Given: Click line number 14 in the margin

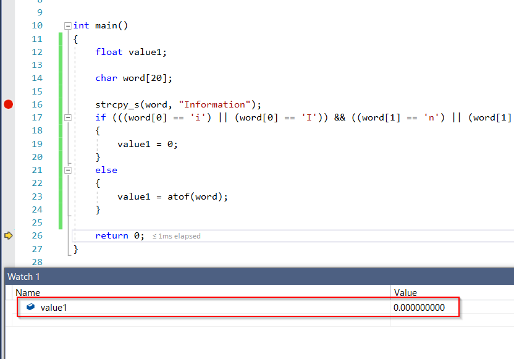Looking at the screenshot, I should click(37, 78).
